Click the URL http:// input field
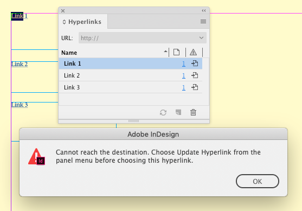 point(143,38)
